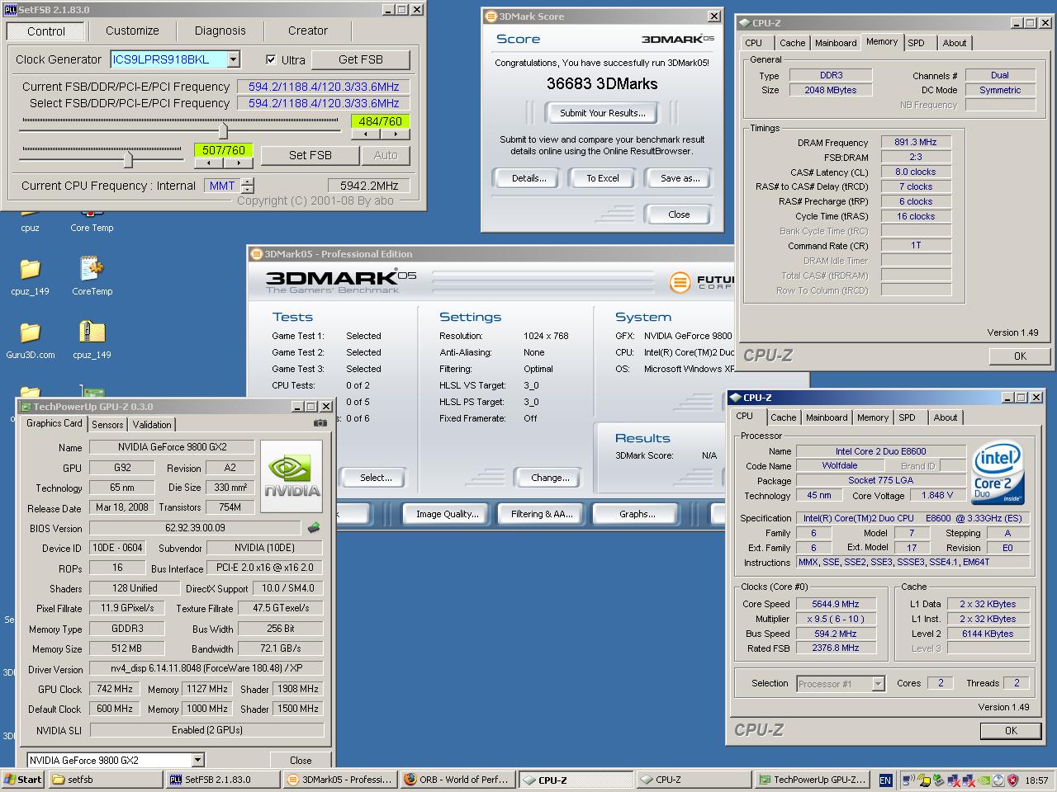
Task: Click the taskbar clock showing 18:57
Action: pos(1036,780)
